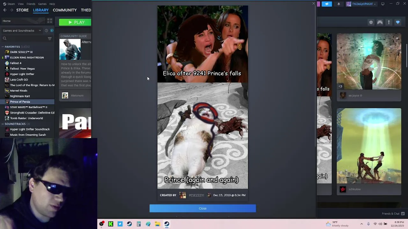Click the blue Close button

203,208
